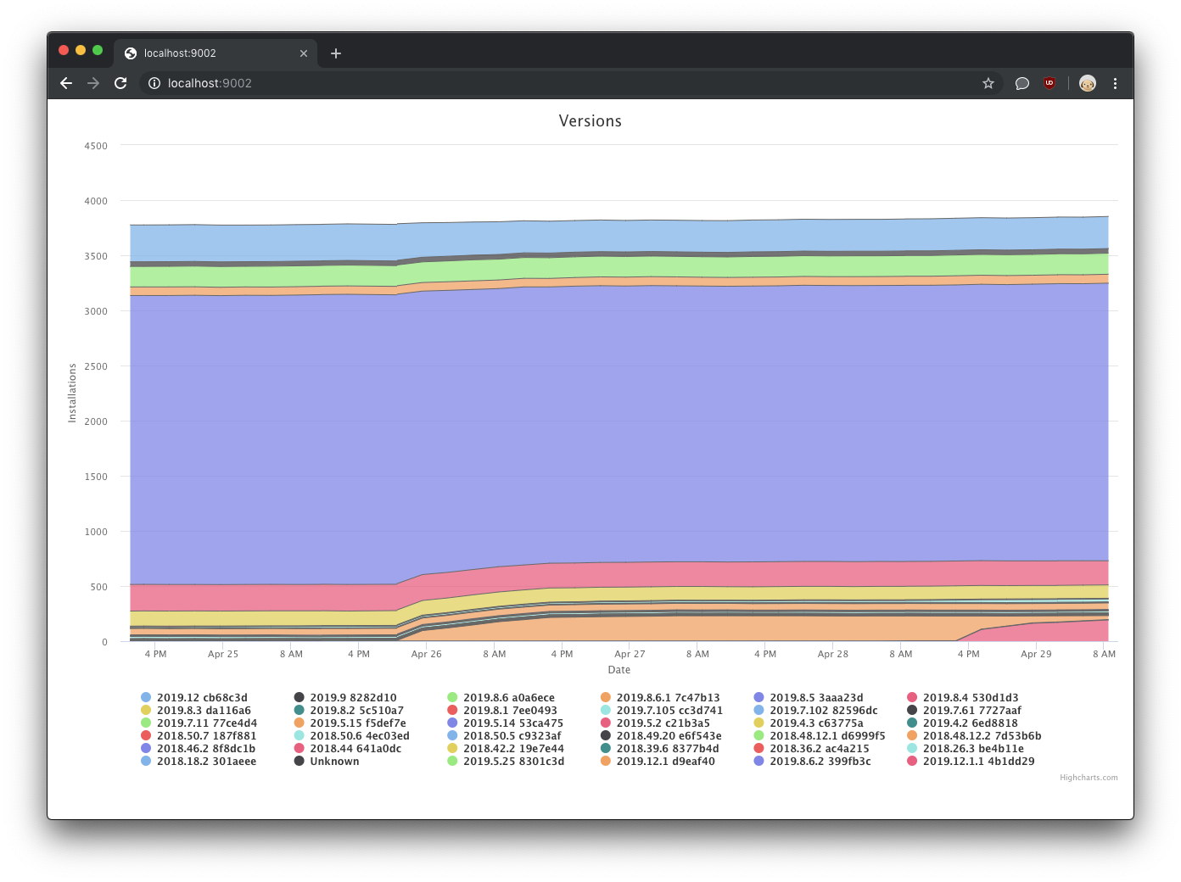Toggle the 2019.12 cb68c3d legend series
This screenshot has width=1181, height=882.
click(194, 698)
